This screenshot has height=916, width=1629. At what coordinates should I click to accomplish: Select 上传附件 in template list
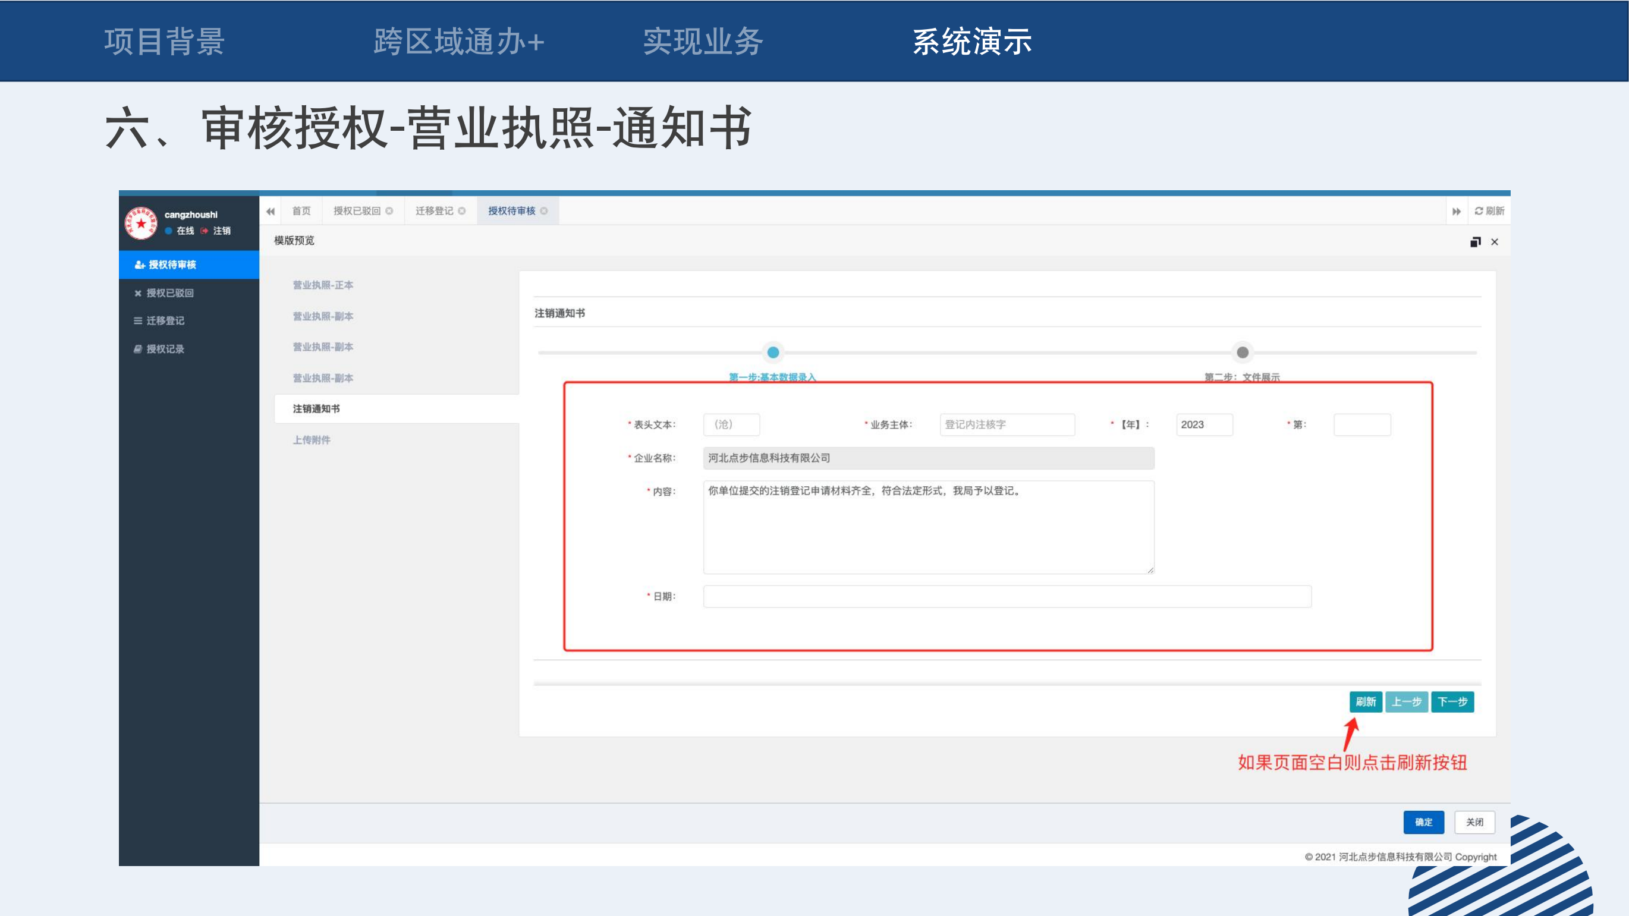311,440
